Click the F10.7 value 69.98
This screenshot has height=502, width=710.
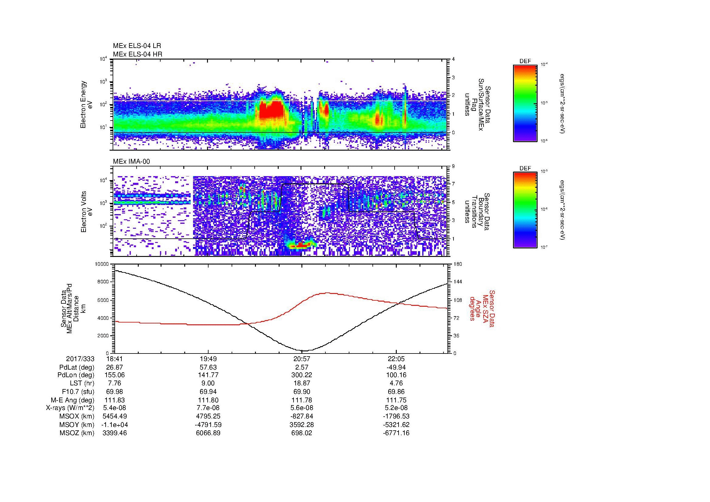(x=115, y=392)
